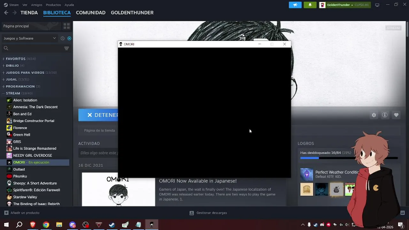Viewport: 409px width, 230px height.
Task: Click the DETENER button to stop OMORI
Action: coord(98,115)
